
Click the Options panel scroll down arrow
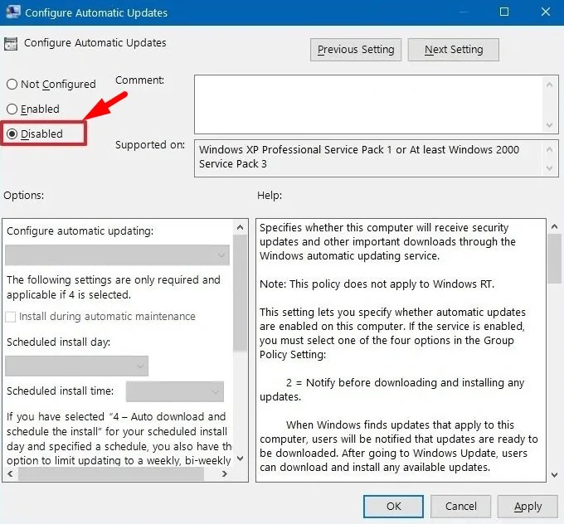coord(241,458)
